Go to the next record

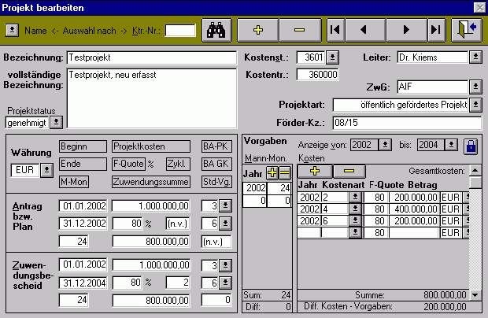pos(406,30)
